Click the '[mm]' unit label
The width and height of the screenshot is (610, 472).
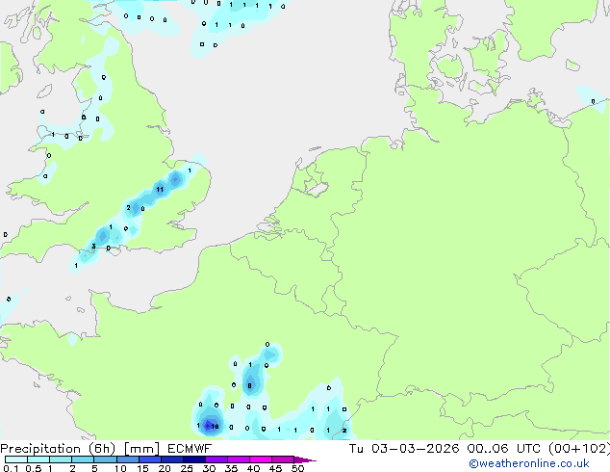[141, 449]
